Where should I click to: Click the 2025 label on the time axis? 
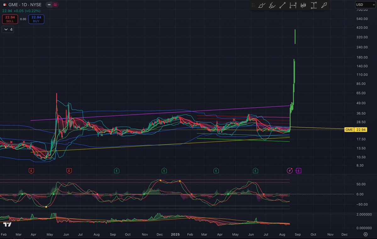tap(175, 234)
